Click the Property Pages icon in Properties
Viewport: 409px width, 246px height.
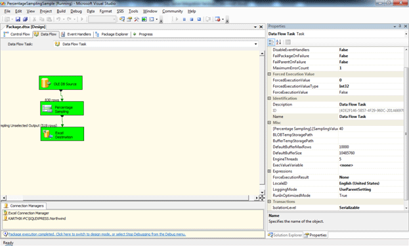(x=288, y=42)
